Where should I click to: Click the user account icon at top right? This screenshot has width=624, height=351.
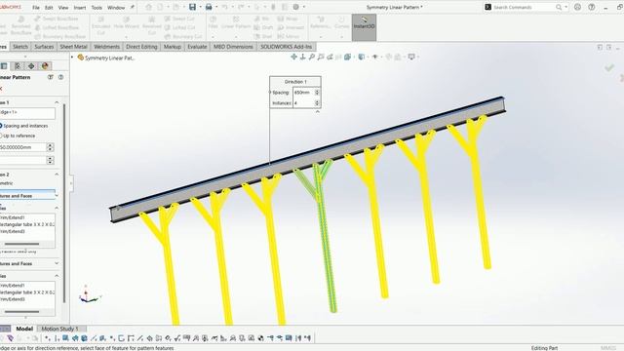tap(577, 7)
